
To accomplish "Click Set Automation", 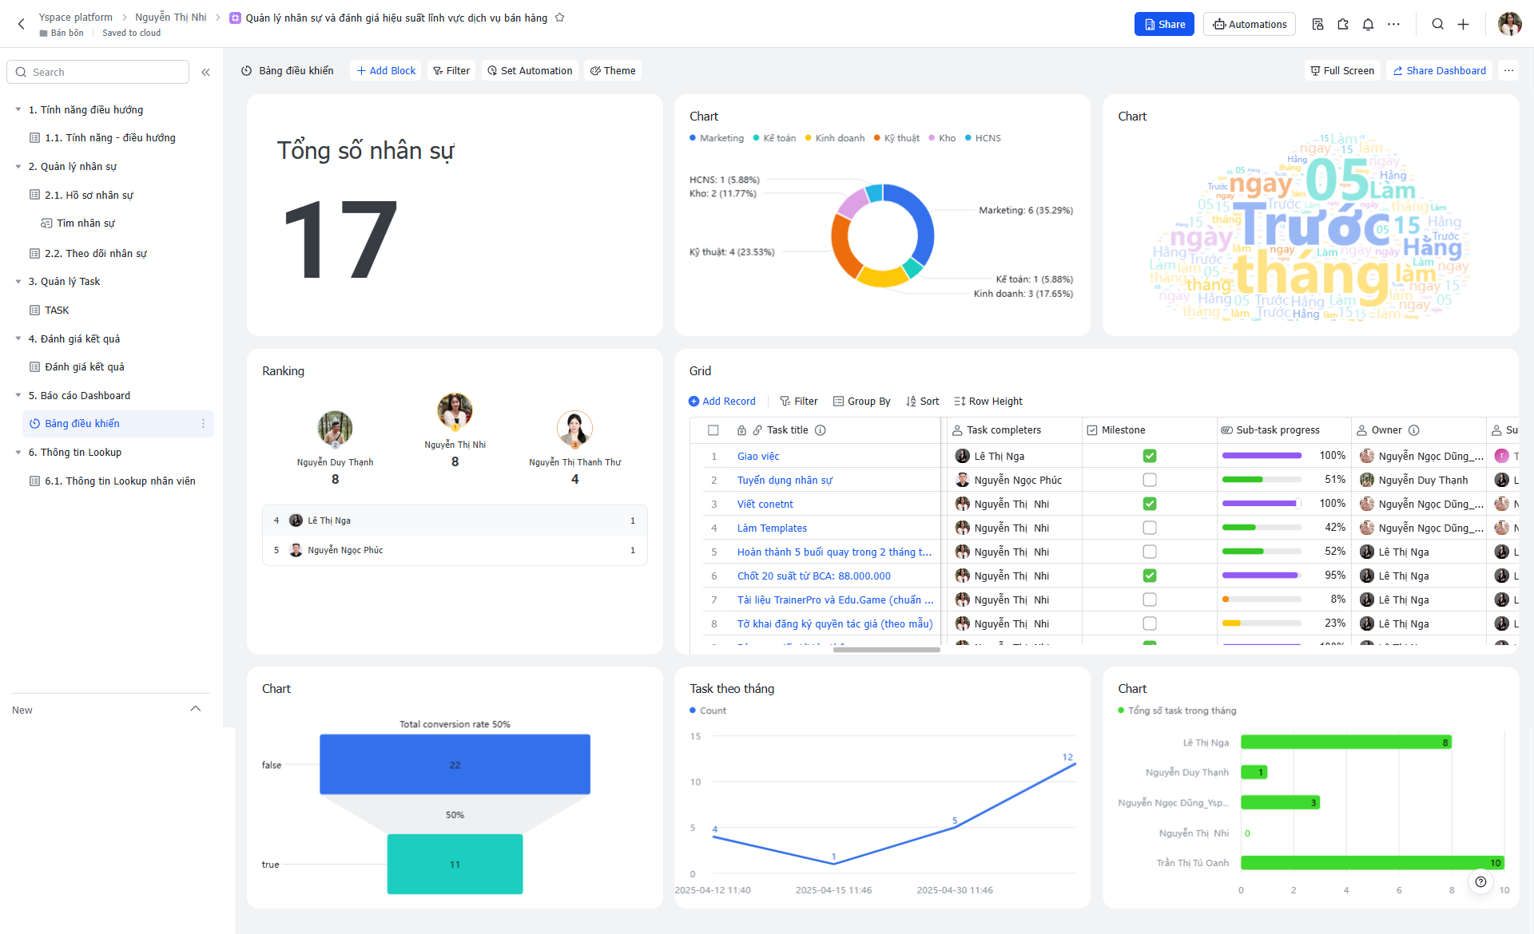I will click(530, 70).
